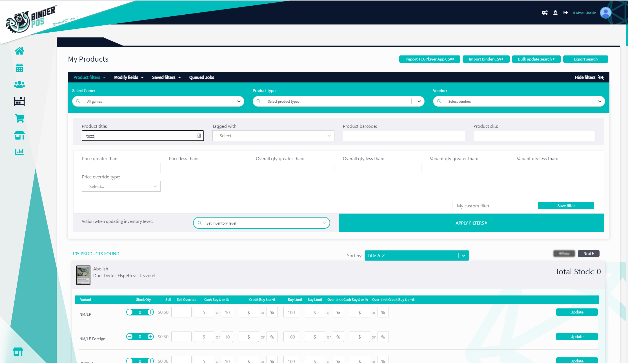Open the Sort by Title A-Z dropdown
This screenshot has height=363, width=628.
(416, 256)
